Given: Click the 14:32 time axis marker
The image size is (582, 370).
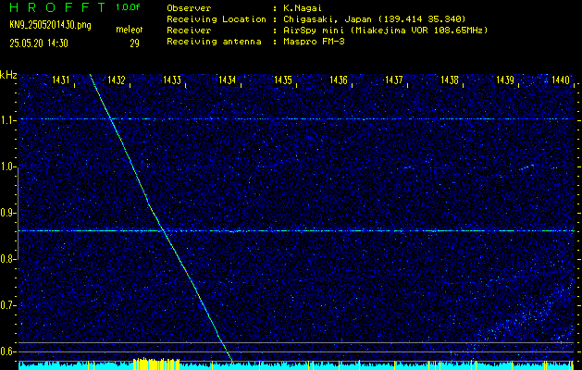Looking at the screenshot, I should (117, 80).
